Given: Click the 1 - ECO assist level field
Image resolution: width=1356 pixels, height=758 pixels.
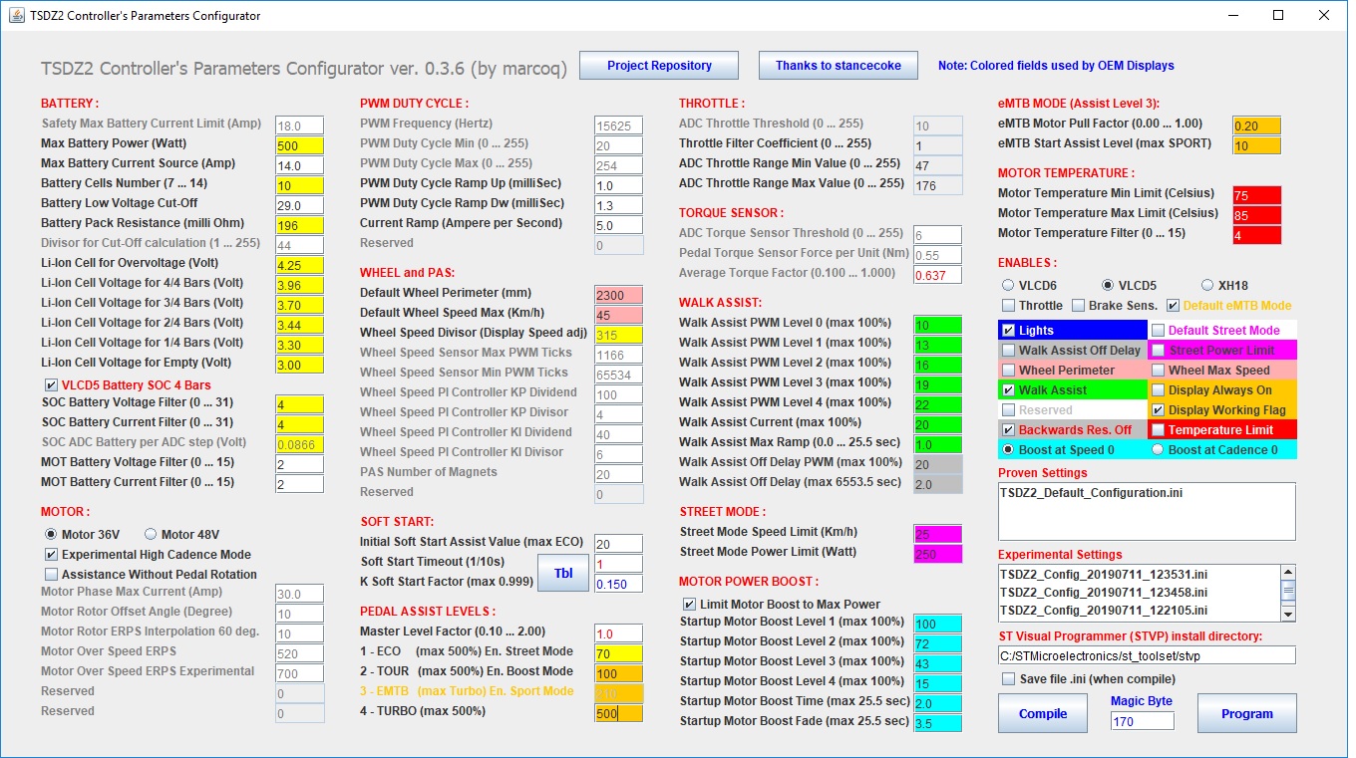Looking at the screenshot, I should tap(619, 653).
